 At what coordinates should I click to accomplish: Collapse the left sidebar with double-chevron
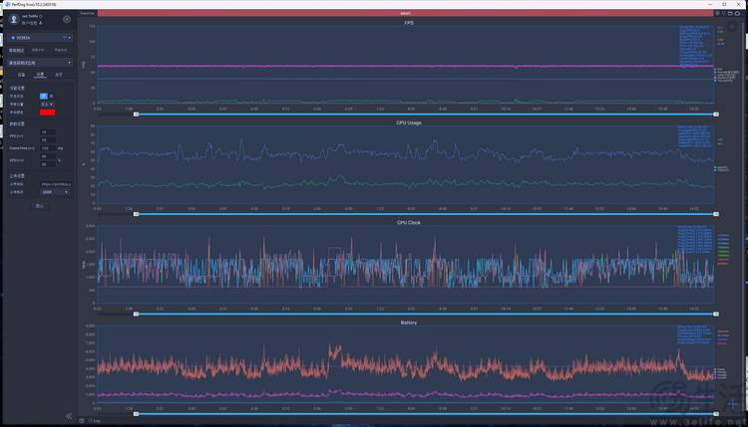coord(69,416)
